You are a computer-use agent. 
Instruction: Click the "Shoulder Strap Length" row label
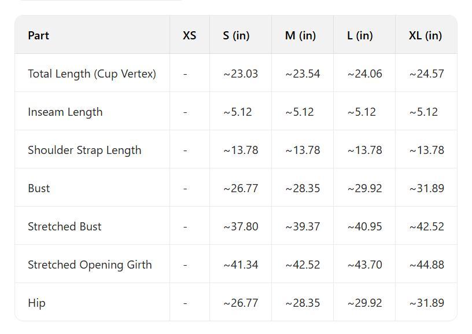(x=84, y=150)
